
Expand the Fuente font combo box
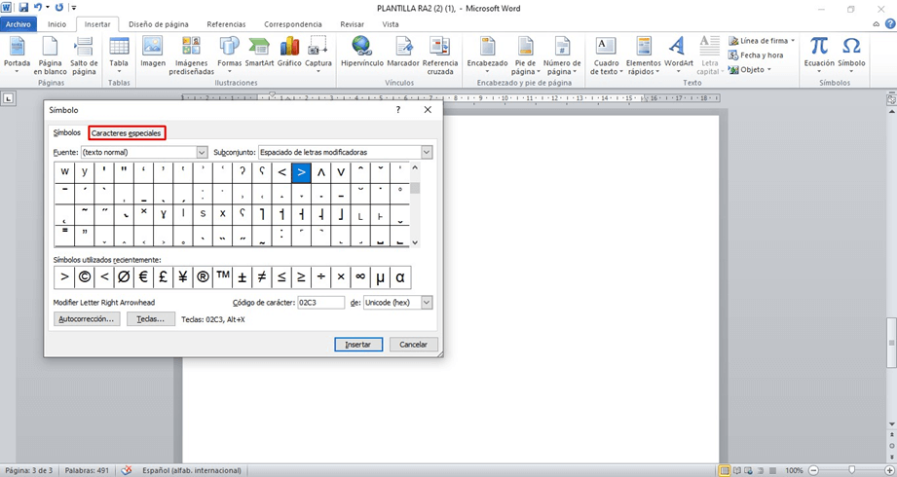[202, 152]
